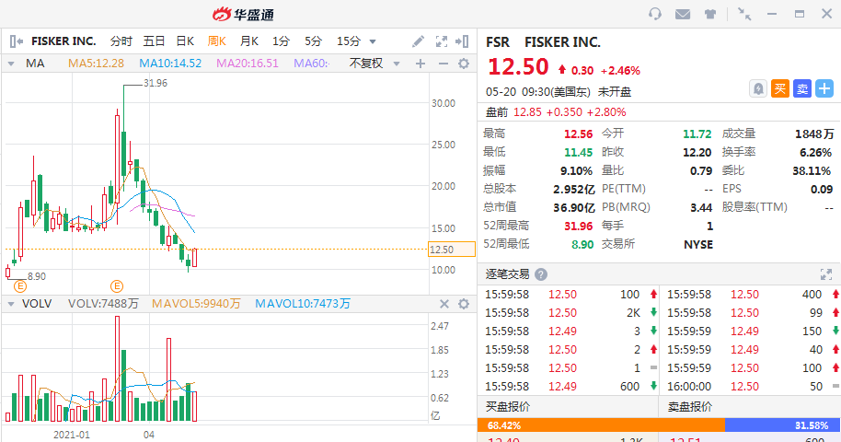Image resolution: width=841 pixels, height=442 pixels.
Task: Minimize the 华盛通 window
Action: click(772, 14)
